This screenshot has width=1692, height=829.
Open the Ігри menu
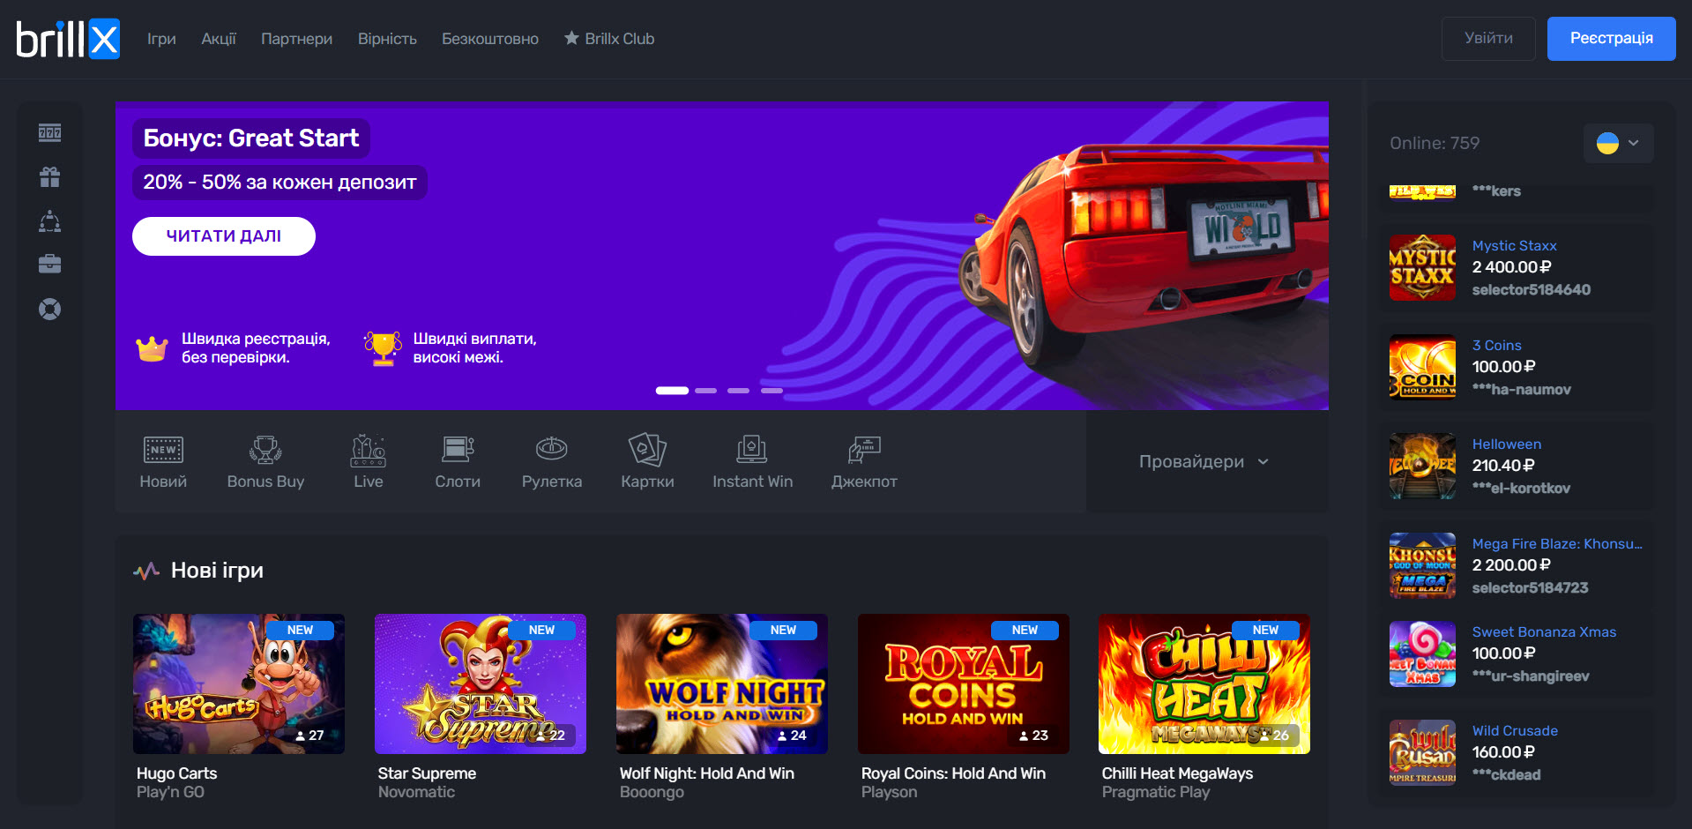(x=161, y=39)
